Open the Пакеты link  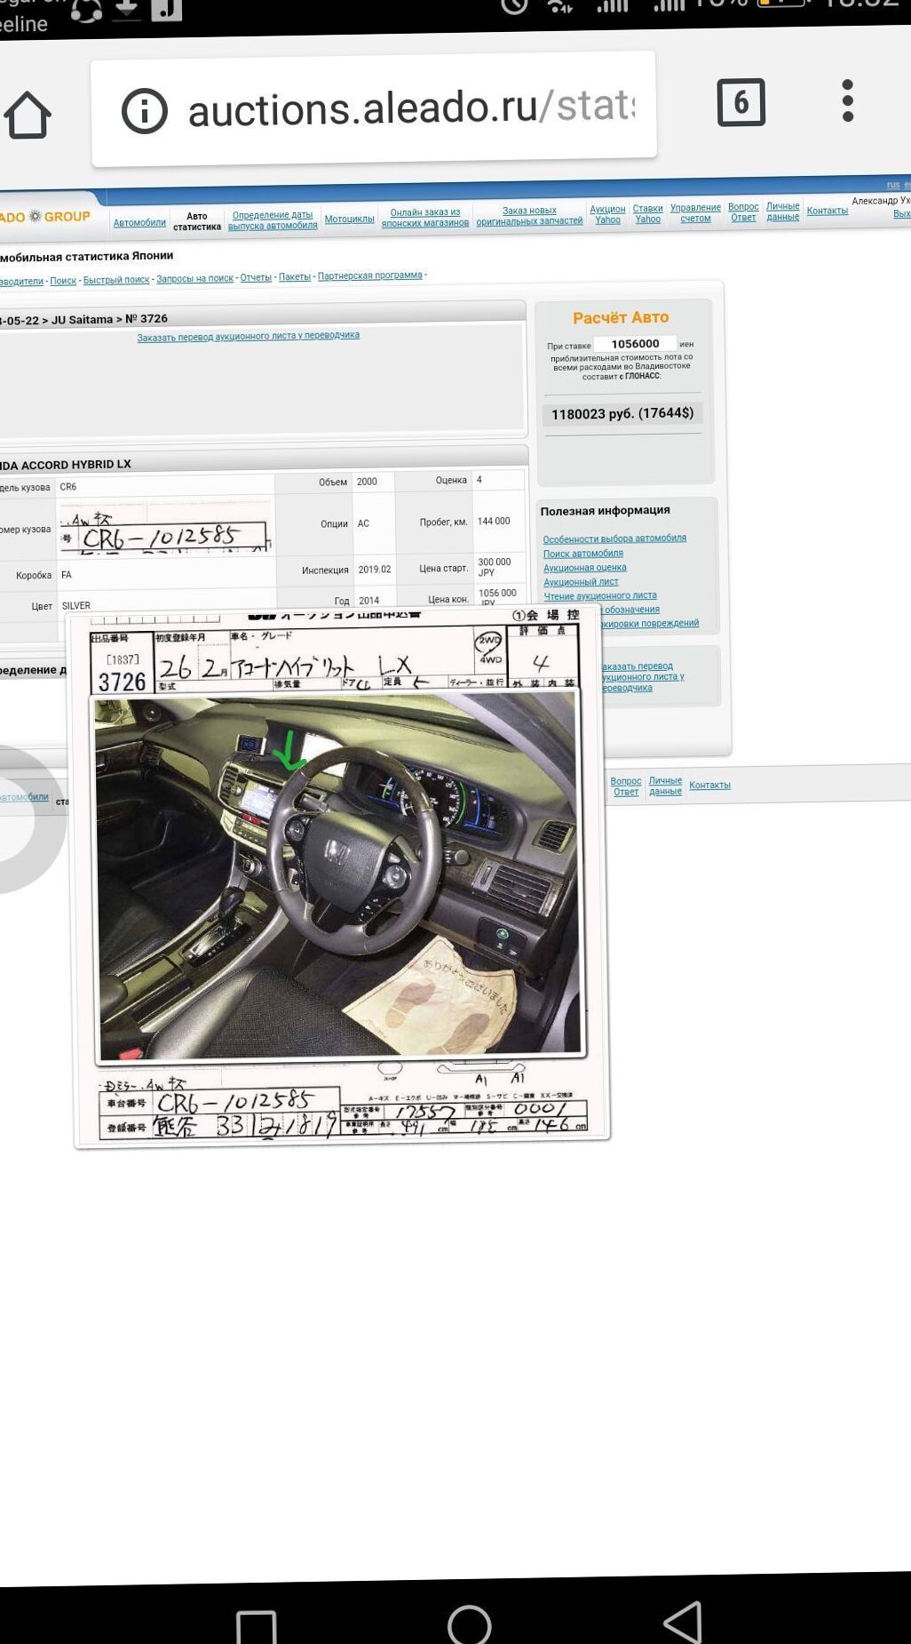tap(295, 276)
